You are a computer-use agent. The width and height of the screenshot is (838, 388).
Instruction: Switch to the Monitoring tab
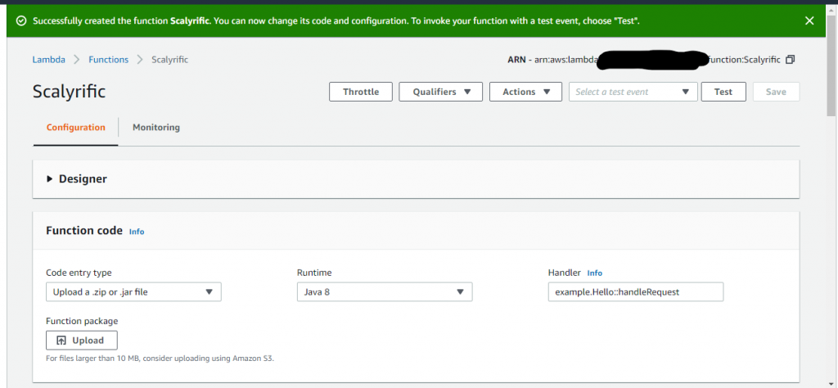tap(156, 128)
